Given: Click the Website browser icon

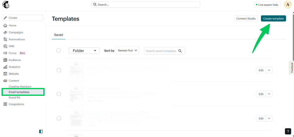Looking at the screenshot, I should pos(5,74).
